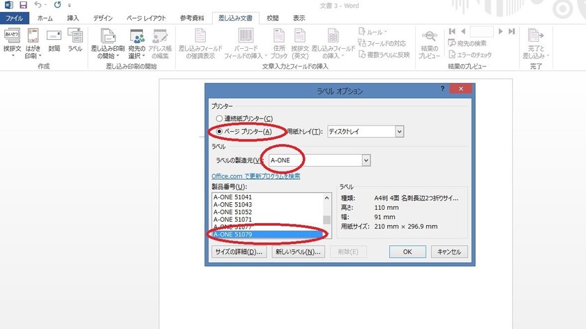Click OK button in label options
Viewport: 586px width, 329px height.
tap(407, 252)
